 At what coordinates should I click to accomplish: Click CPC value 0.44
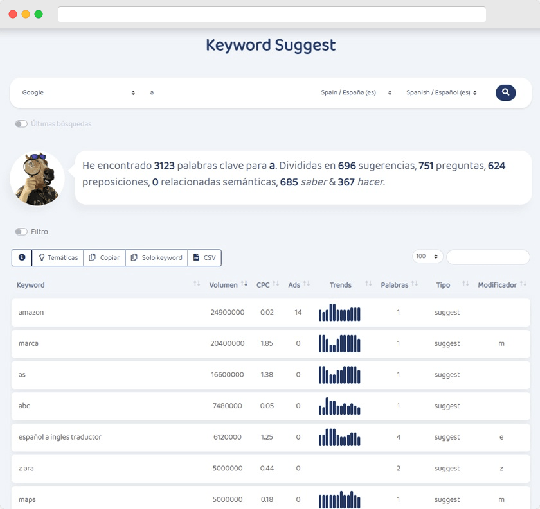[267, 469]
